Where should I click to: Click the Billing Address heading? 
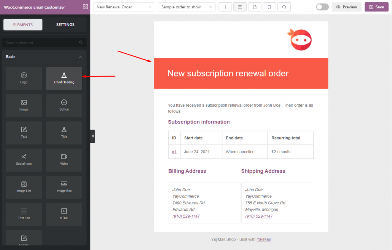187,171
